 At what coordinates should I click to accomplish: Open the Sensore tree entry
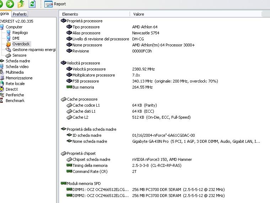[19, 55]
